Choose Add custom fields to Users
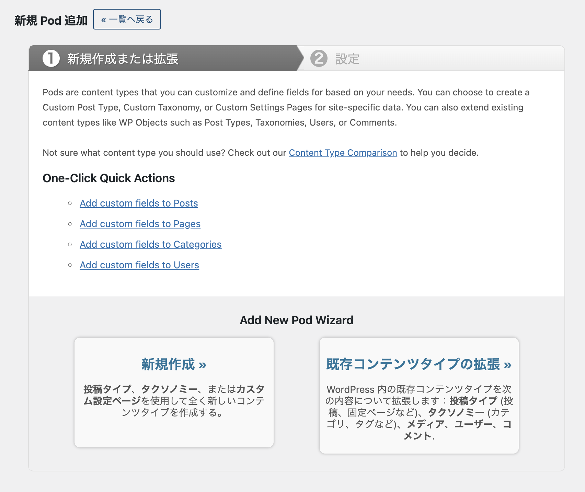 click(x=139, y=265)
